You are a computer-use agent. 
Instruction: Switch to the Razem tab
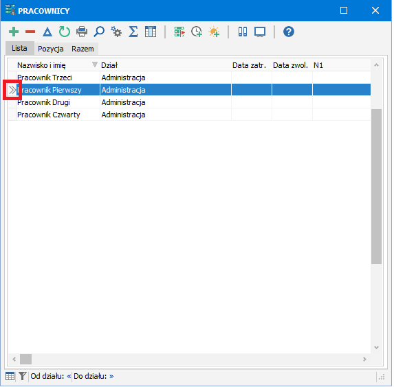[83, 49]
